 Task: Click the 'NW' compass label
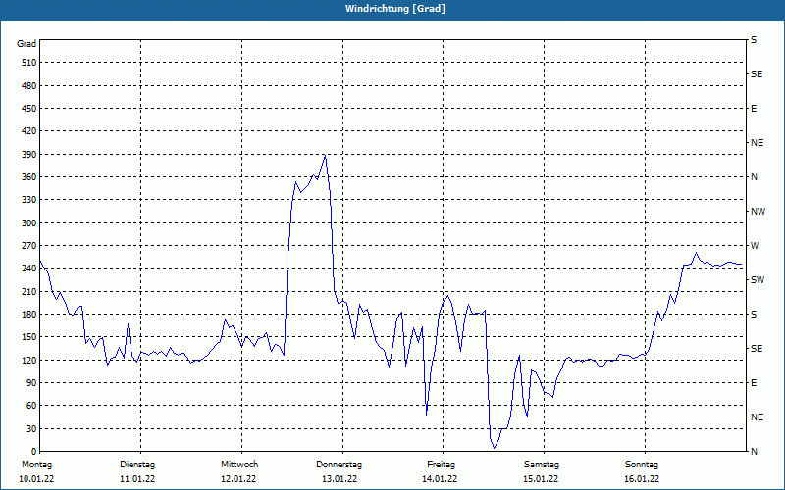pyautogui.click(x=758, y=212)
